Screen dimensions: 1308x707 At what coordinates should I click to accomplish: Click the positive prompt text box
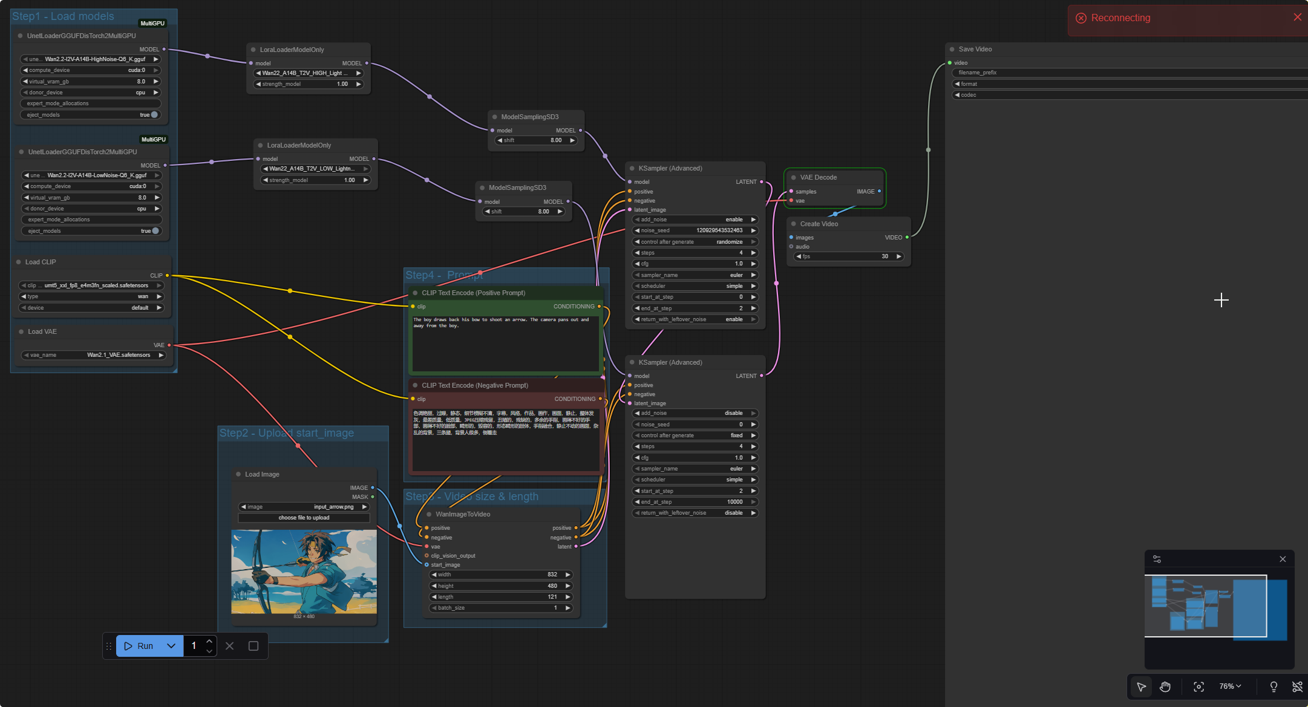point(505,343)
